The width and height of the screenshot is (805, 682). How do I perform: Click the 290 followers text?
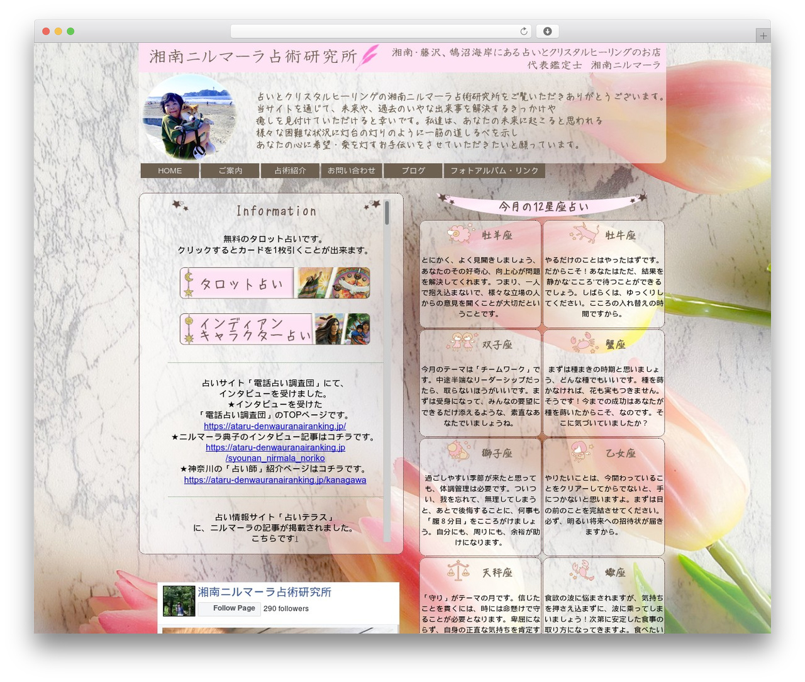pyautogui.click(x=286, y=609)
